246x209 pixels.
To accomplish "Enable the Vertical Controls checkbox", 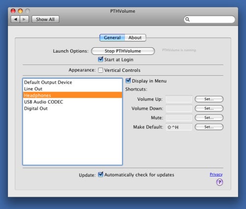I will pyautogui.click(x=100, y=70).
